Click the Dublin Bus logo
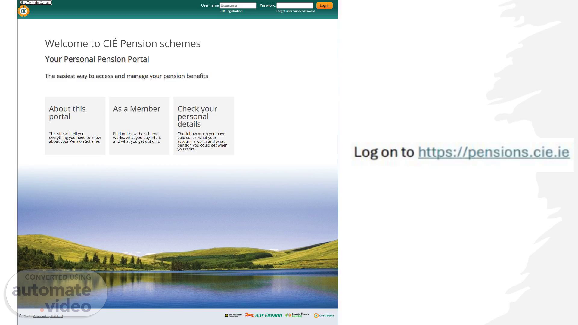This screenshot has width=578, height=325. pos(233,315)
